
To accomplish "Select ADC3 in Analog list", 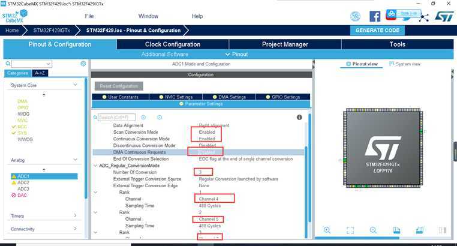I will click(23, 189).
